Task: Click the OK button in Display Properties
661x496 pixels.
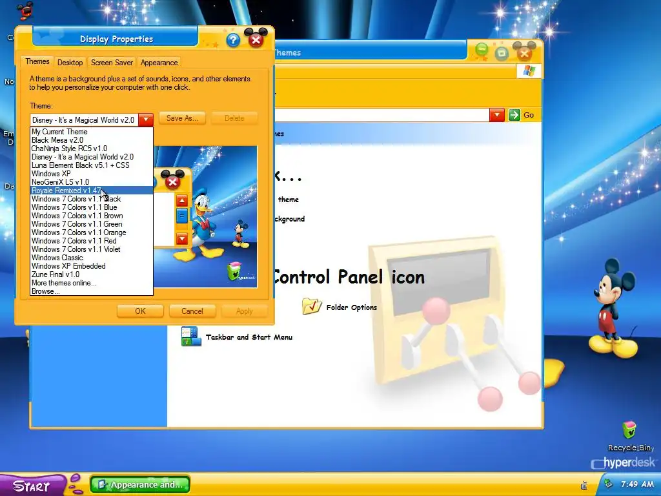Action: (x=140, y=311)
